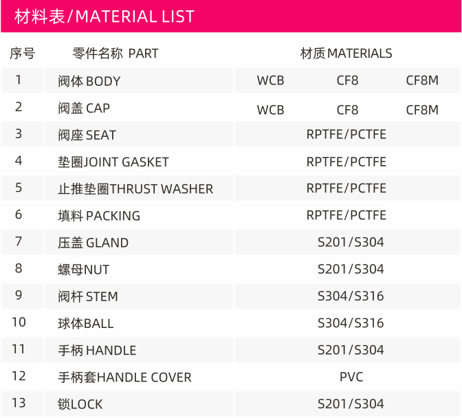
Task: Click S201/S304 material for GLAND
Action: (351, 242)
